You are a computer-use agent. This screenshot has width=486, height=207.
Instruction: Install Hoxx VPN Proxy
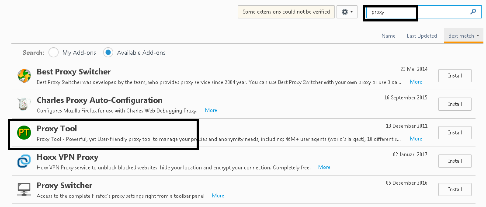tap(455, 161)
